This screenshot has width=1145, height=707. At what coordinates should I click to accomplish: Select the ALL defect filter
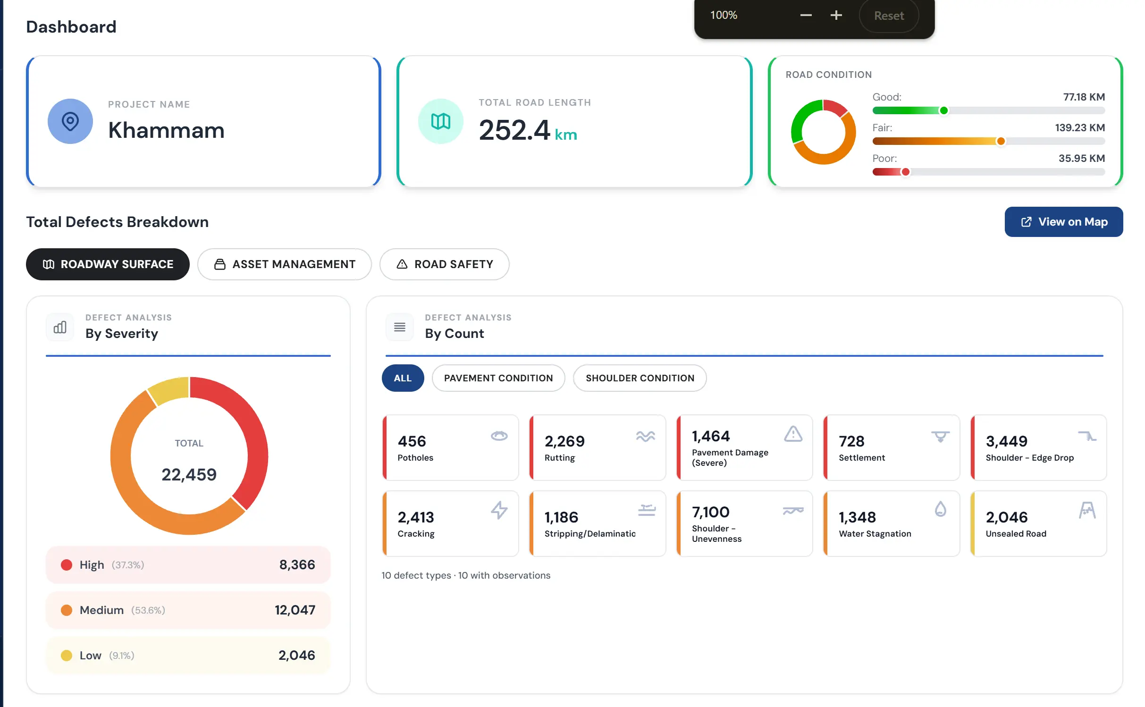click(x=403, y=378)
